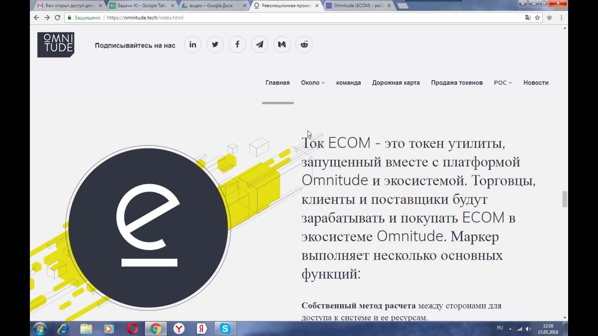Screen dimensions: 598x336
Task: Click the network signal tray icon
Action: point(520,329)
